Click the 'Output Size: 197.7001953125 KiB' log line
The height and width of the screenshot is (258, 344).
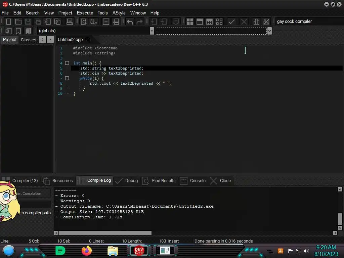pos(102,212)
